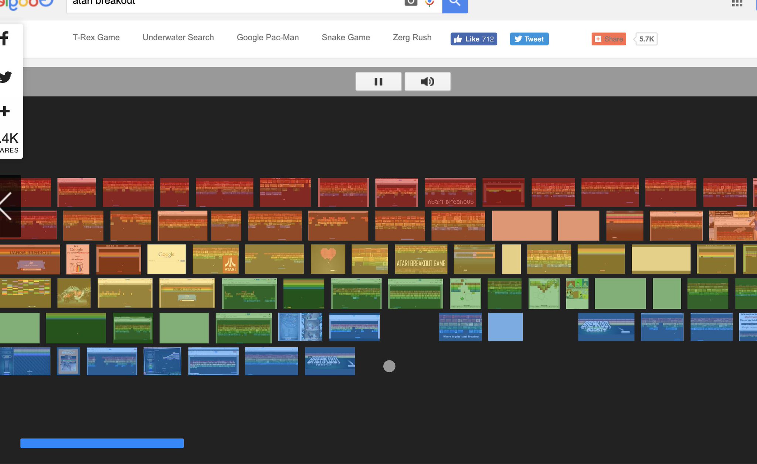The width and height of the screenshot is (757, 464).
Task: Click the blue Breakout paddle
Action: [x=102, y=443]
